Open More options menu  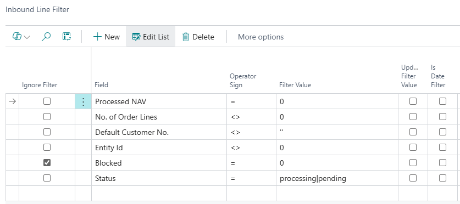point(261,37)
